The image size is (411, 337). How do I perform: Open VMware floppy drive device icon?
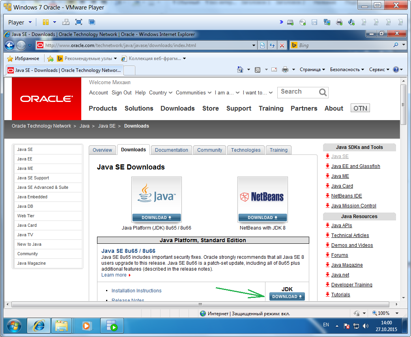(314, 22)
